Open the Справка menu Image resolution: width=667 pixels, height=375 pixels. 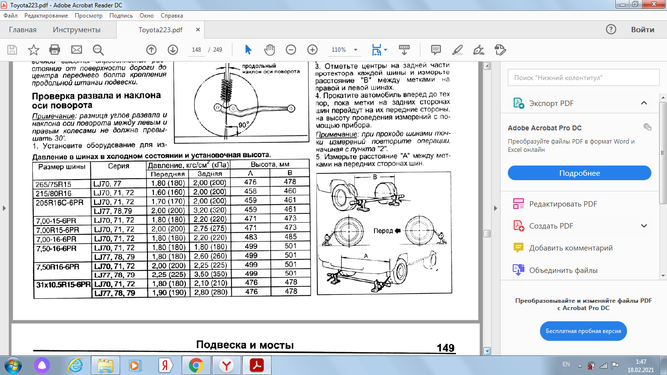tap(172, 16)
